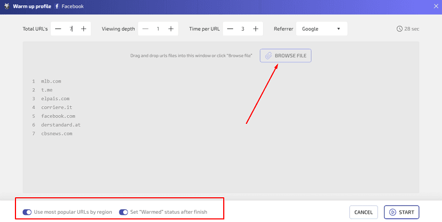Viewport: 442px width, 222px height.
Task: Increase the Time per URL value
Action: click(256, 29)
